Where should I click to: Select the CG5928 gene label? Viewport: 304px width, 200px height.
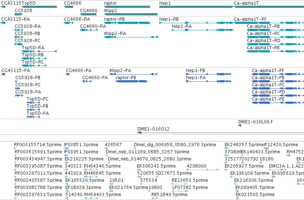[x=23, y=10]
